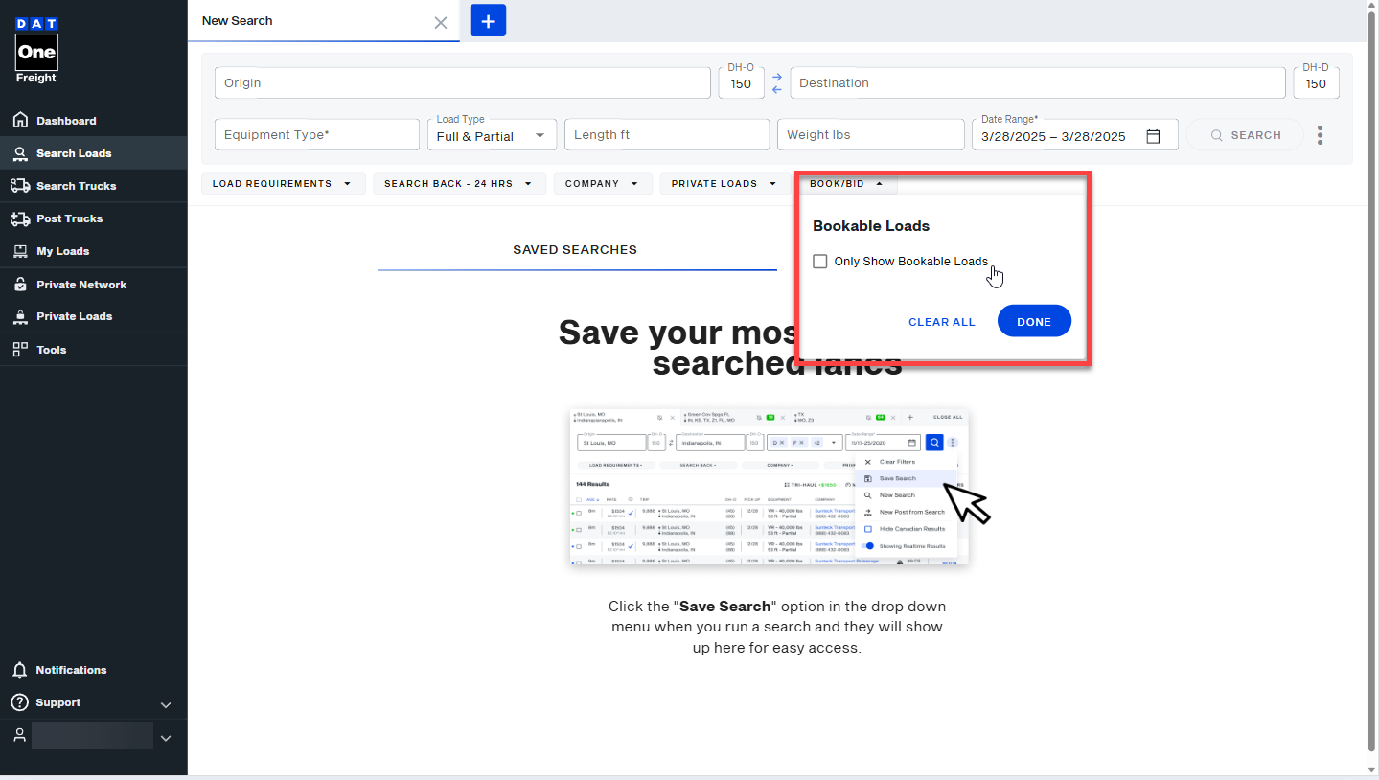Click the DH-O 150 field
Image resolution: width=1379 pixels, height=780 pixels.
[742, 81]
